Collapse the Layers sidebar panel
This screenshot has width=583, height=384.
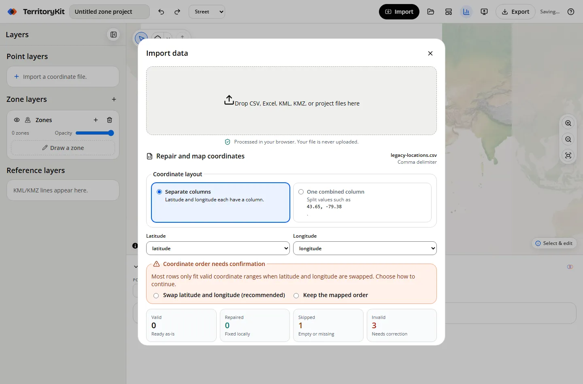[x=114, y=35]
